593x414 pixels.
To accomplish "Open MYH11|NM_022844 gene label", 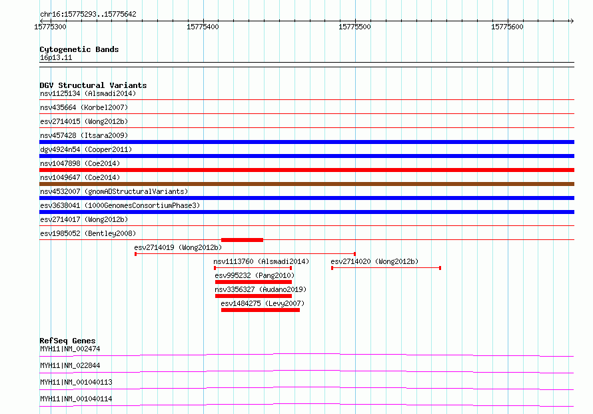I will click(x=70, y=365).
